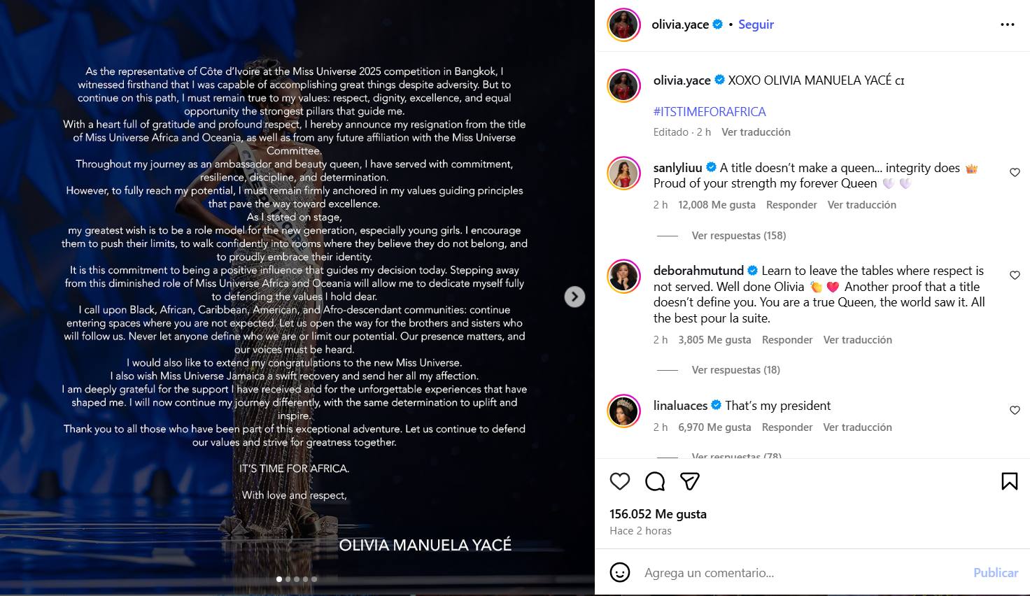This screenshot has height=596, width=1030.
Task: Show translation of the post caption
Action: [756, 132]
